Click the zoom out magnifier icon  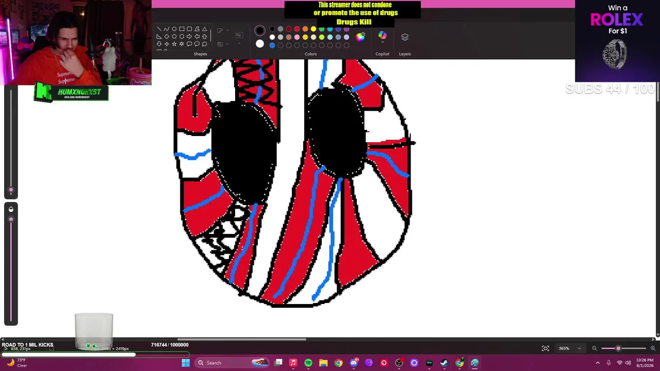point(594,348)
